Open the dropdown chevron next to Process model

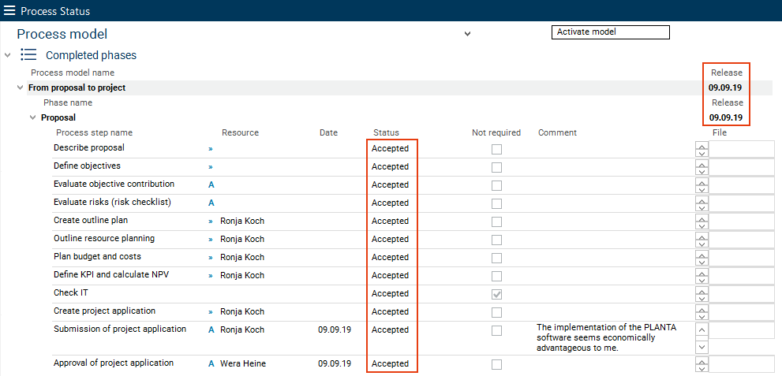[467, 34]
